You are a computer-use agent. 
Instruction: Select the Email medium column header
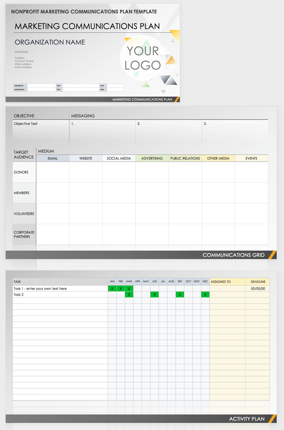(53, 158)
